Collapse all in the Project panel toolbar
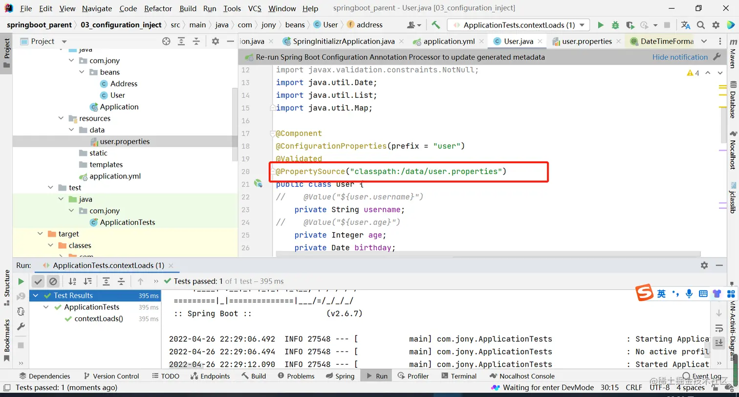739x397 pixels. coord(196,42)
